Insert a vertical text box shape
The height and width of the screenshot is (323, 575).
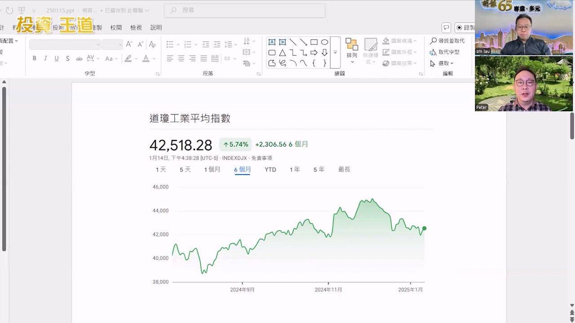click(282, 42)
